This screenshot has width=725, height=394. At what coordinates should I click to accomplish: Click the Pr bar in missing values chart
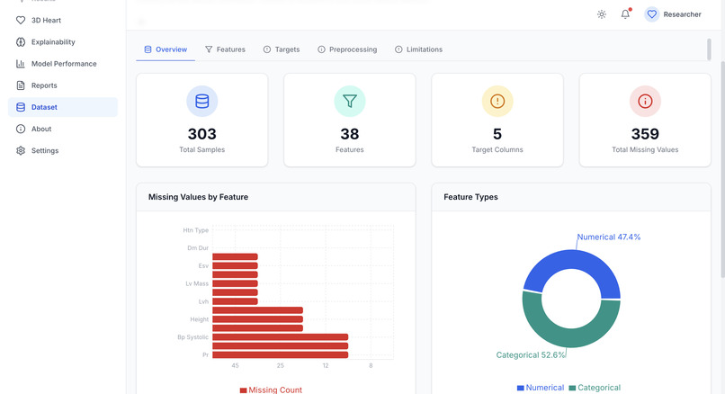(x=281, y=355)
